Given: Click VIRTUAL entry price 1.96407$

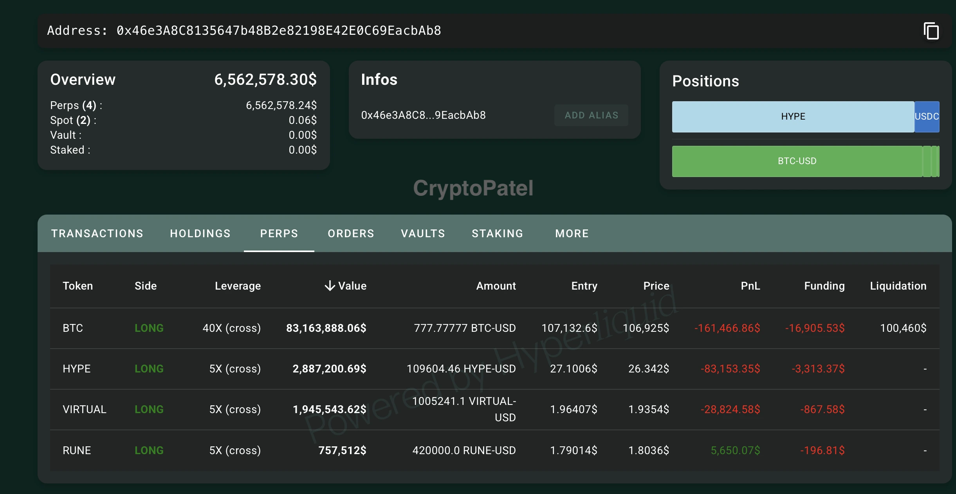Looking at the screenshot, I should [x=574, y=409].
